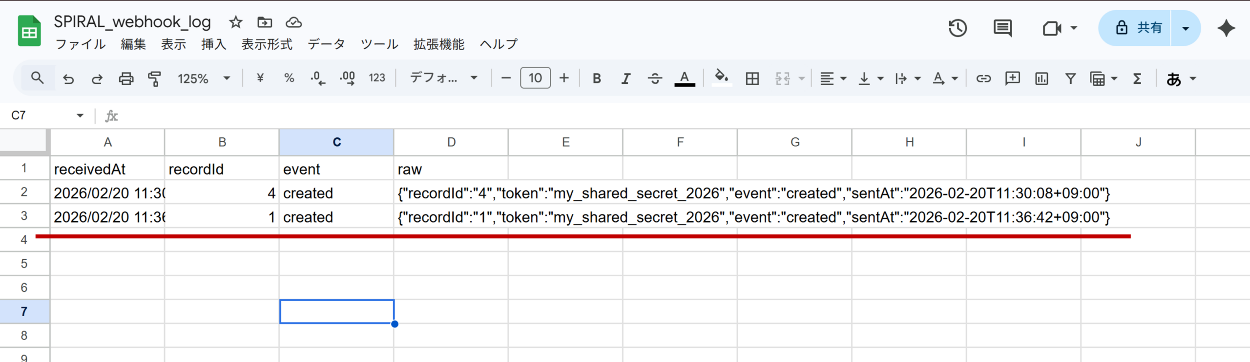Image resolution: width=1250 pixels, height=362 pixels.
Task: Open the font family dropdown
Action: 443,78
